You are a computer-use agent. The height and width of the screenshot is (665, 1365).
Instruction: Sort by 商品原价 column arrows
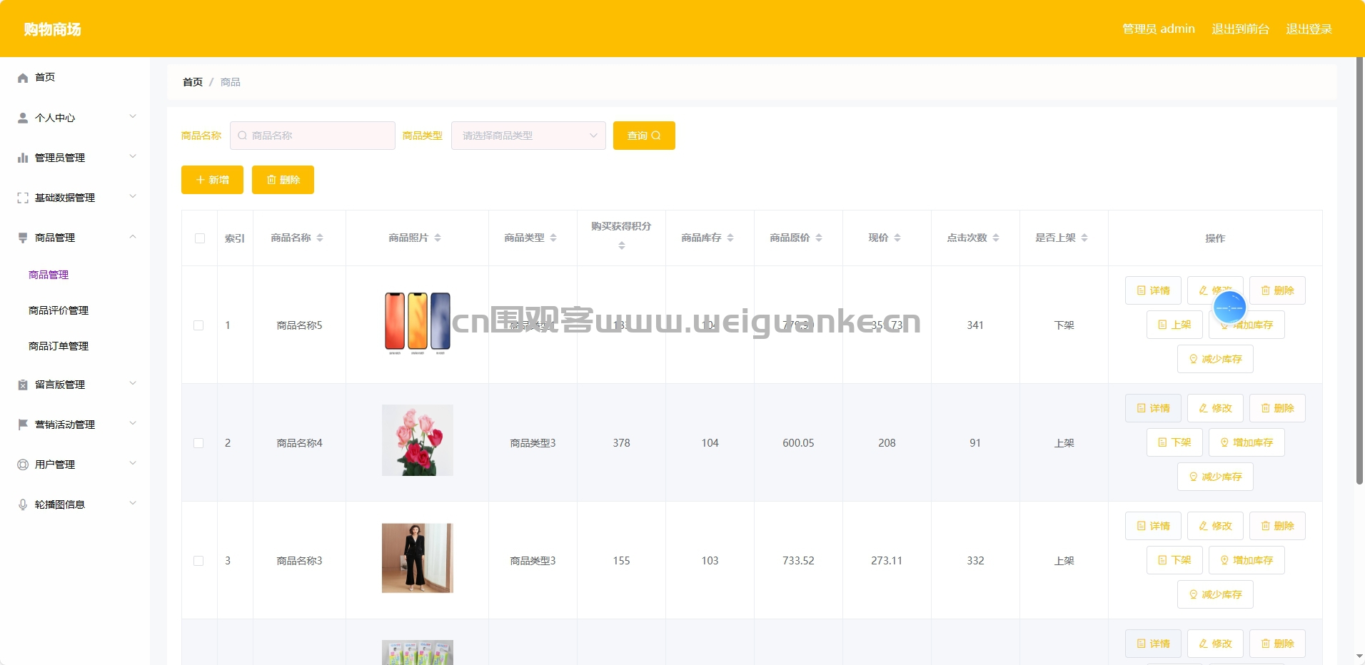point(819,238)
